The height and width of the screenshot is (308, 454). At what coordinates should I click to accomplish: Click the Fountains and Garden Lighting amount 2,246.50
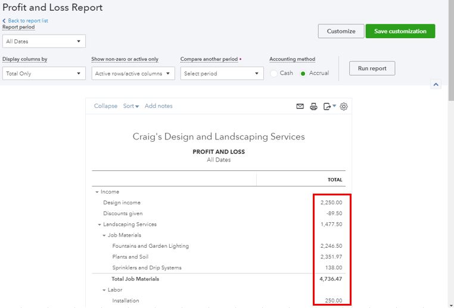tap(331, 246)
